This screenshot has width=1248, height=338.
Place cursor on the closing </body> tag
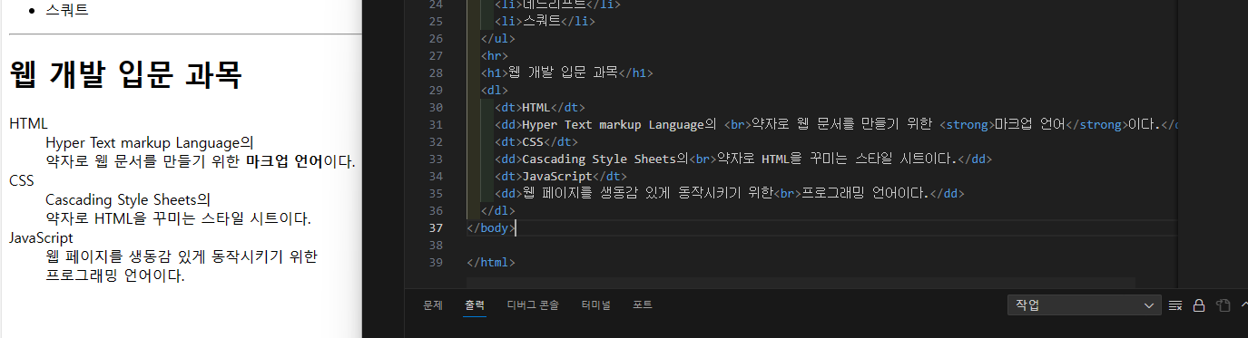[491, 227]
